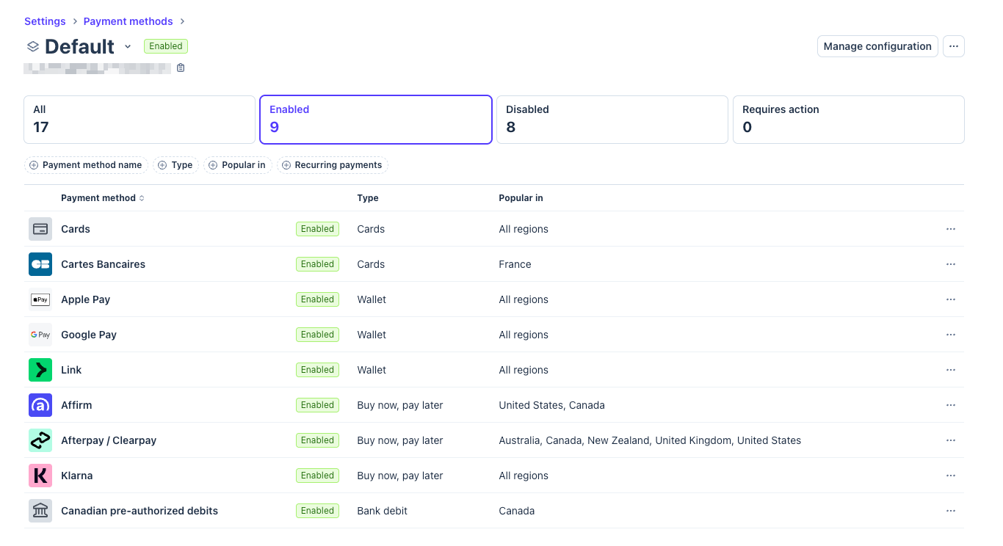Select the Requires action tab
This screenshot has width=1003, height=546.
click(848, 120)
